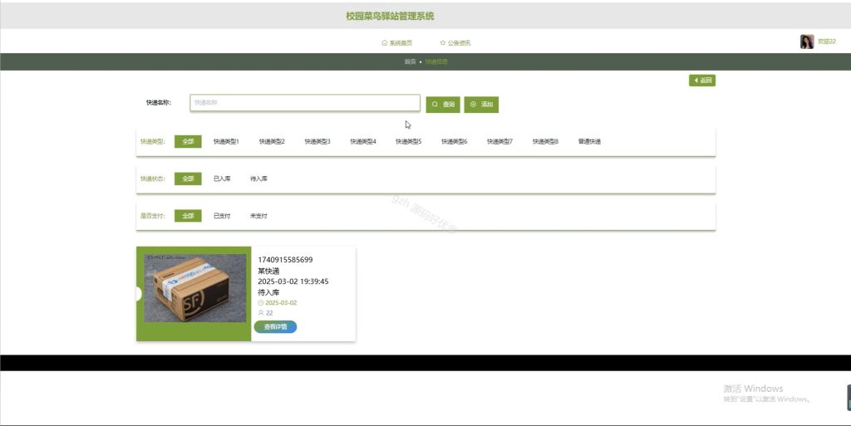The image size is (851, 426).
Task: Filter payment by 未支付
Action: [x=259, y=216]
